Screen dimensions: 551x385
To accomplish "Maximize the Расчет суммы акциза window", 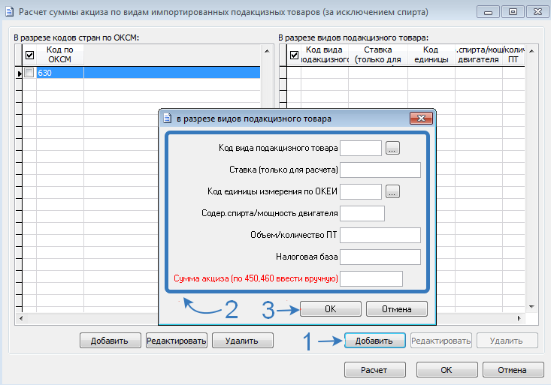I will [513, 12].
